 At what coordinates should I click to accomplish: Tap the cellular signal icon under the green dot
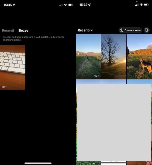[137, 5]
